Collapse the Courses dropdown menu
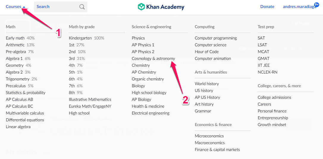The image size is (323, 159). coord(14,7)
